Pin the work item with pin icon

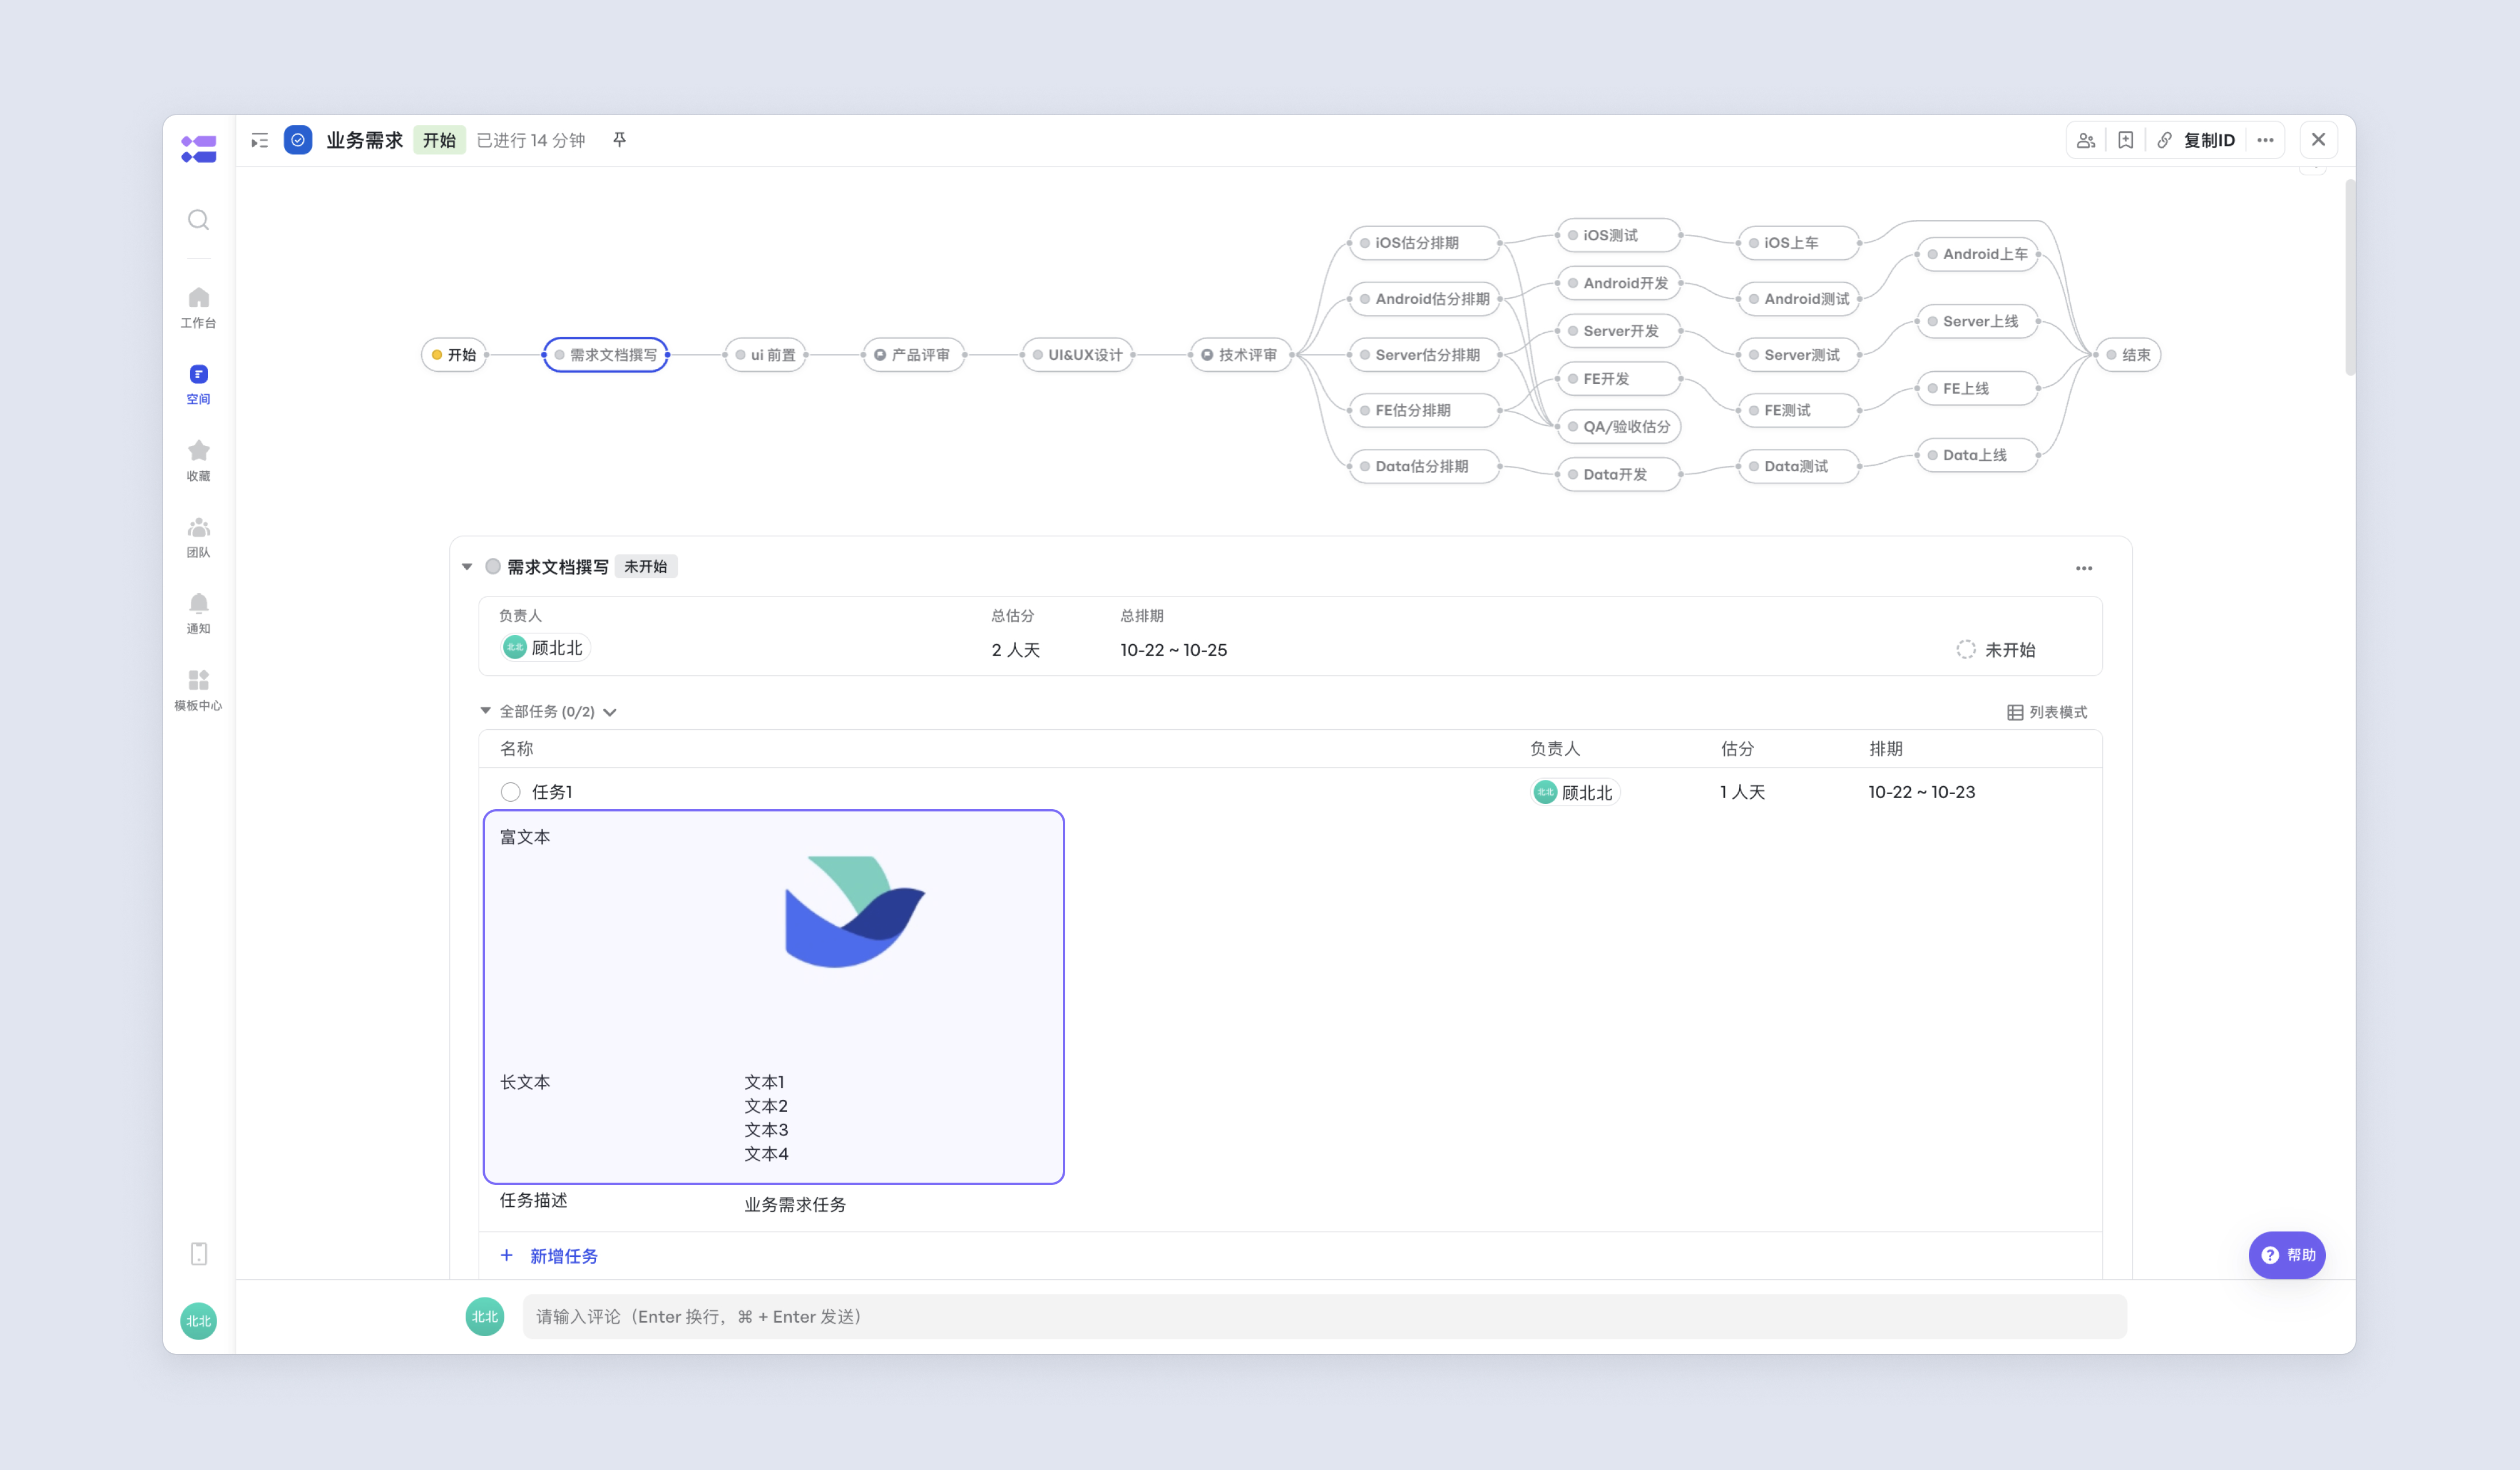619,140
